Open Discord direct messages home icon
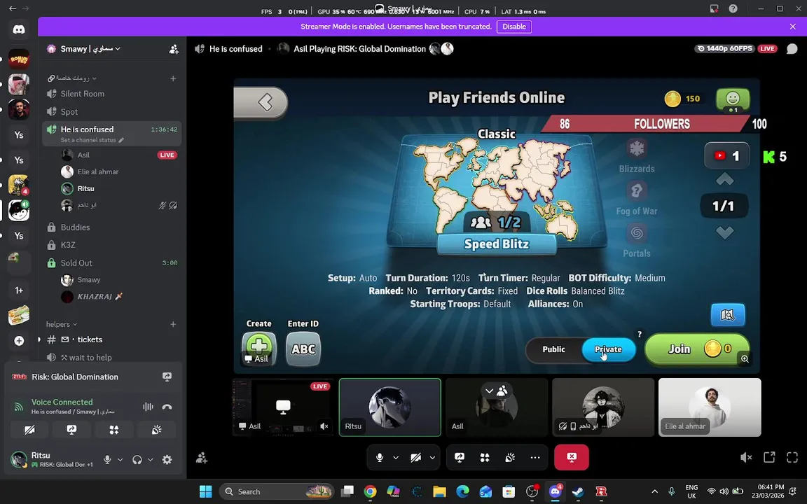 click(19, 29)
